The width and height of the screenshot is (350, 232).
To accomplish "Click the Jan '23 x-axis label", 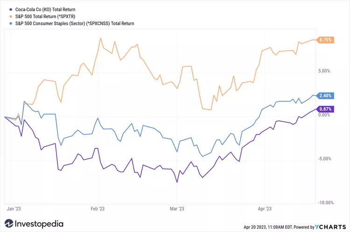I will [x=14, y=209].
